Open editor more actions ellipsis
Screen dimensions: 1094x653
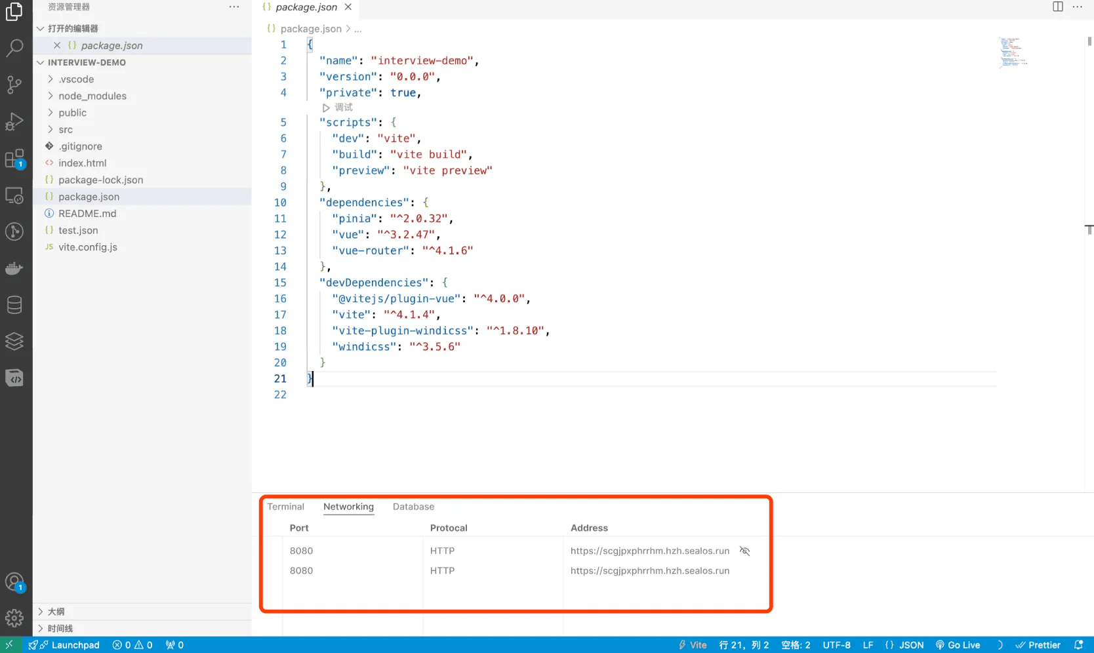click(1078, 7)
